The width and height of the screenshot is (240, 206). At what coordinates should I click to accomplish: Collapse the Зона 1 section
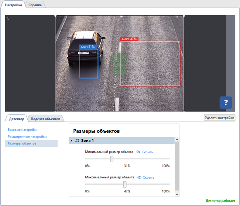click(71, 140)
